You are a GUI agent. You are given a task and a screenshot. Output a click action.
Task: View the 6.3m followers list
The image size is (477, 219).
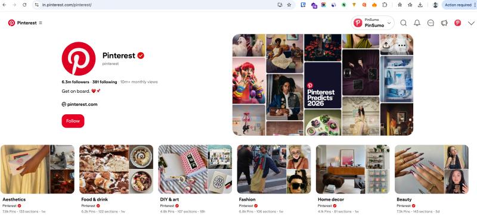pos(76,82)
